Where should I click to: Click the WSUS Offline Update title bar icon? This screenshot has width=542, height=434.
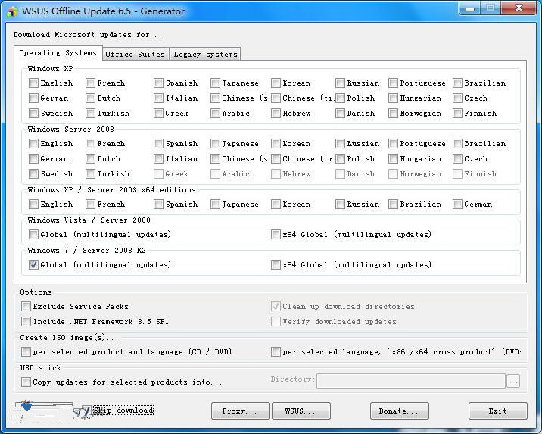coord(12,11)
